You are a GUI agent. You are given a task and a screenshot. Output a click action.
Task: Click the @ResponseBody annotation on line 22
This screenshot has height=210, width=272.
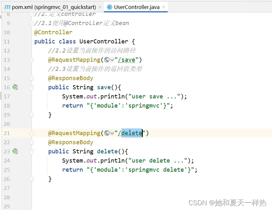pyautogui.click(x=71, y=142)
